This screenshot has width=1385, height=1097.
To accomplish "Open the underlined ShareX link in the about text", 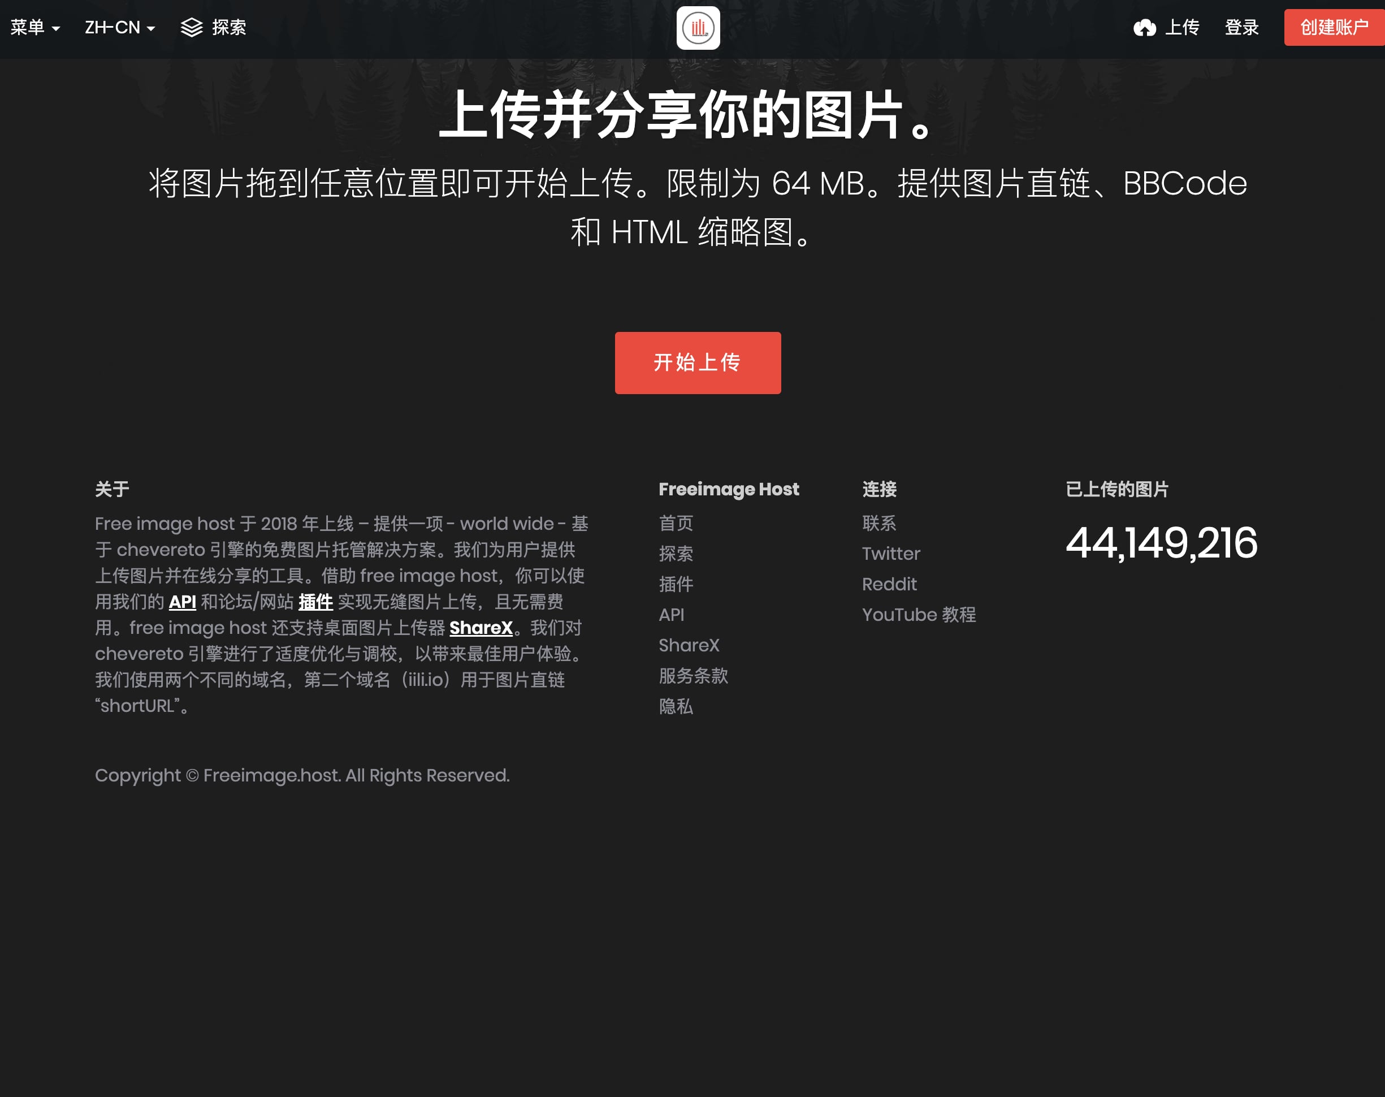I will click(481, 628).
